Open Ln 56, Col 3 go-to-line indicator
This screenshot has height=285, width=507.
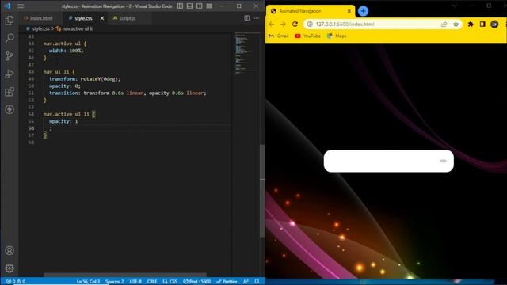point(88,282)
